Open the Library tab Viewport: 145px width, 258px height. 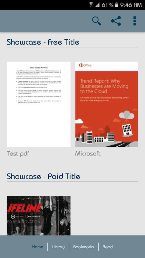coord(58,247)
